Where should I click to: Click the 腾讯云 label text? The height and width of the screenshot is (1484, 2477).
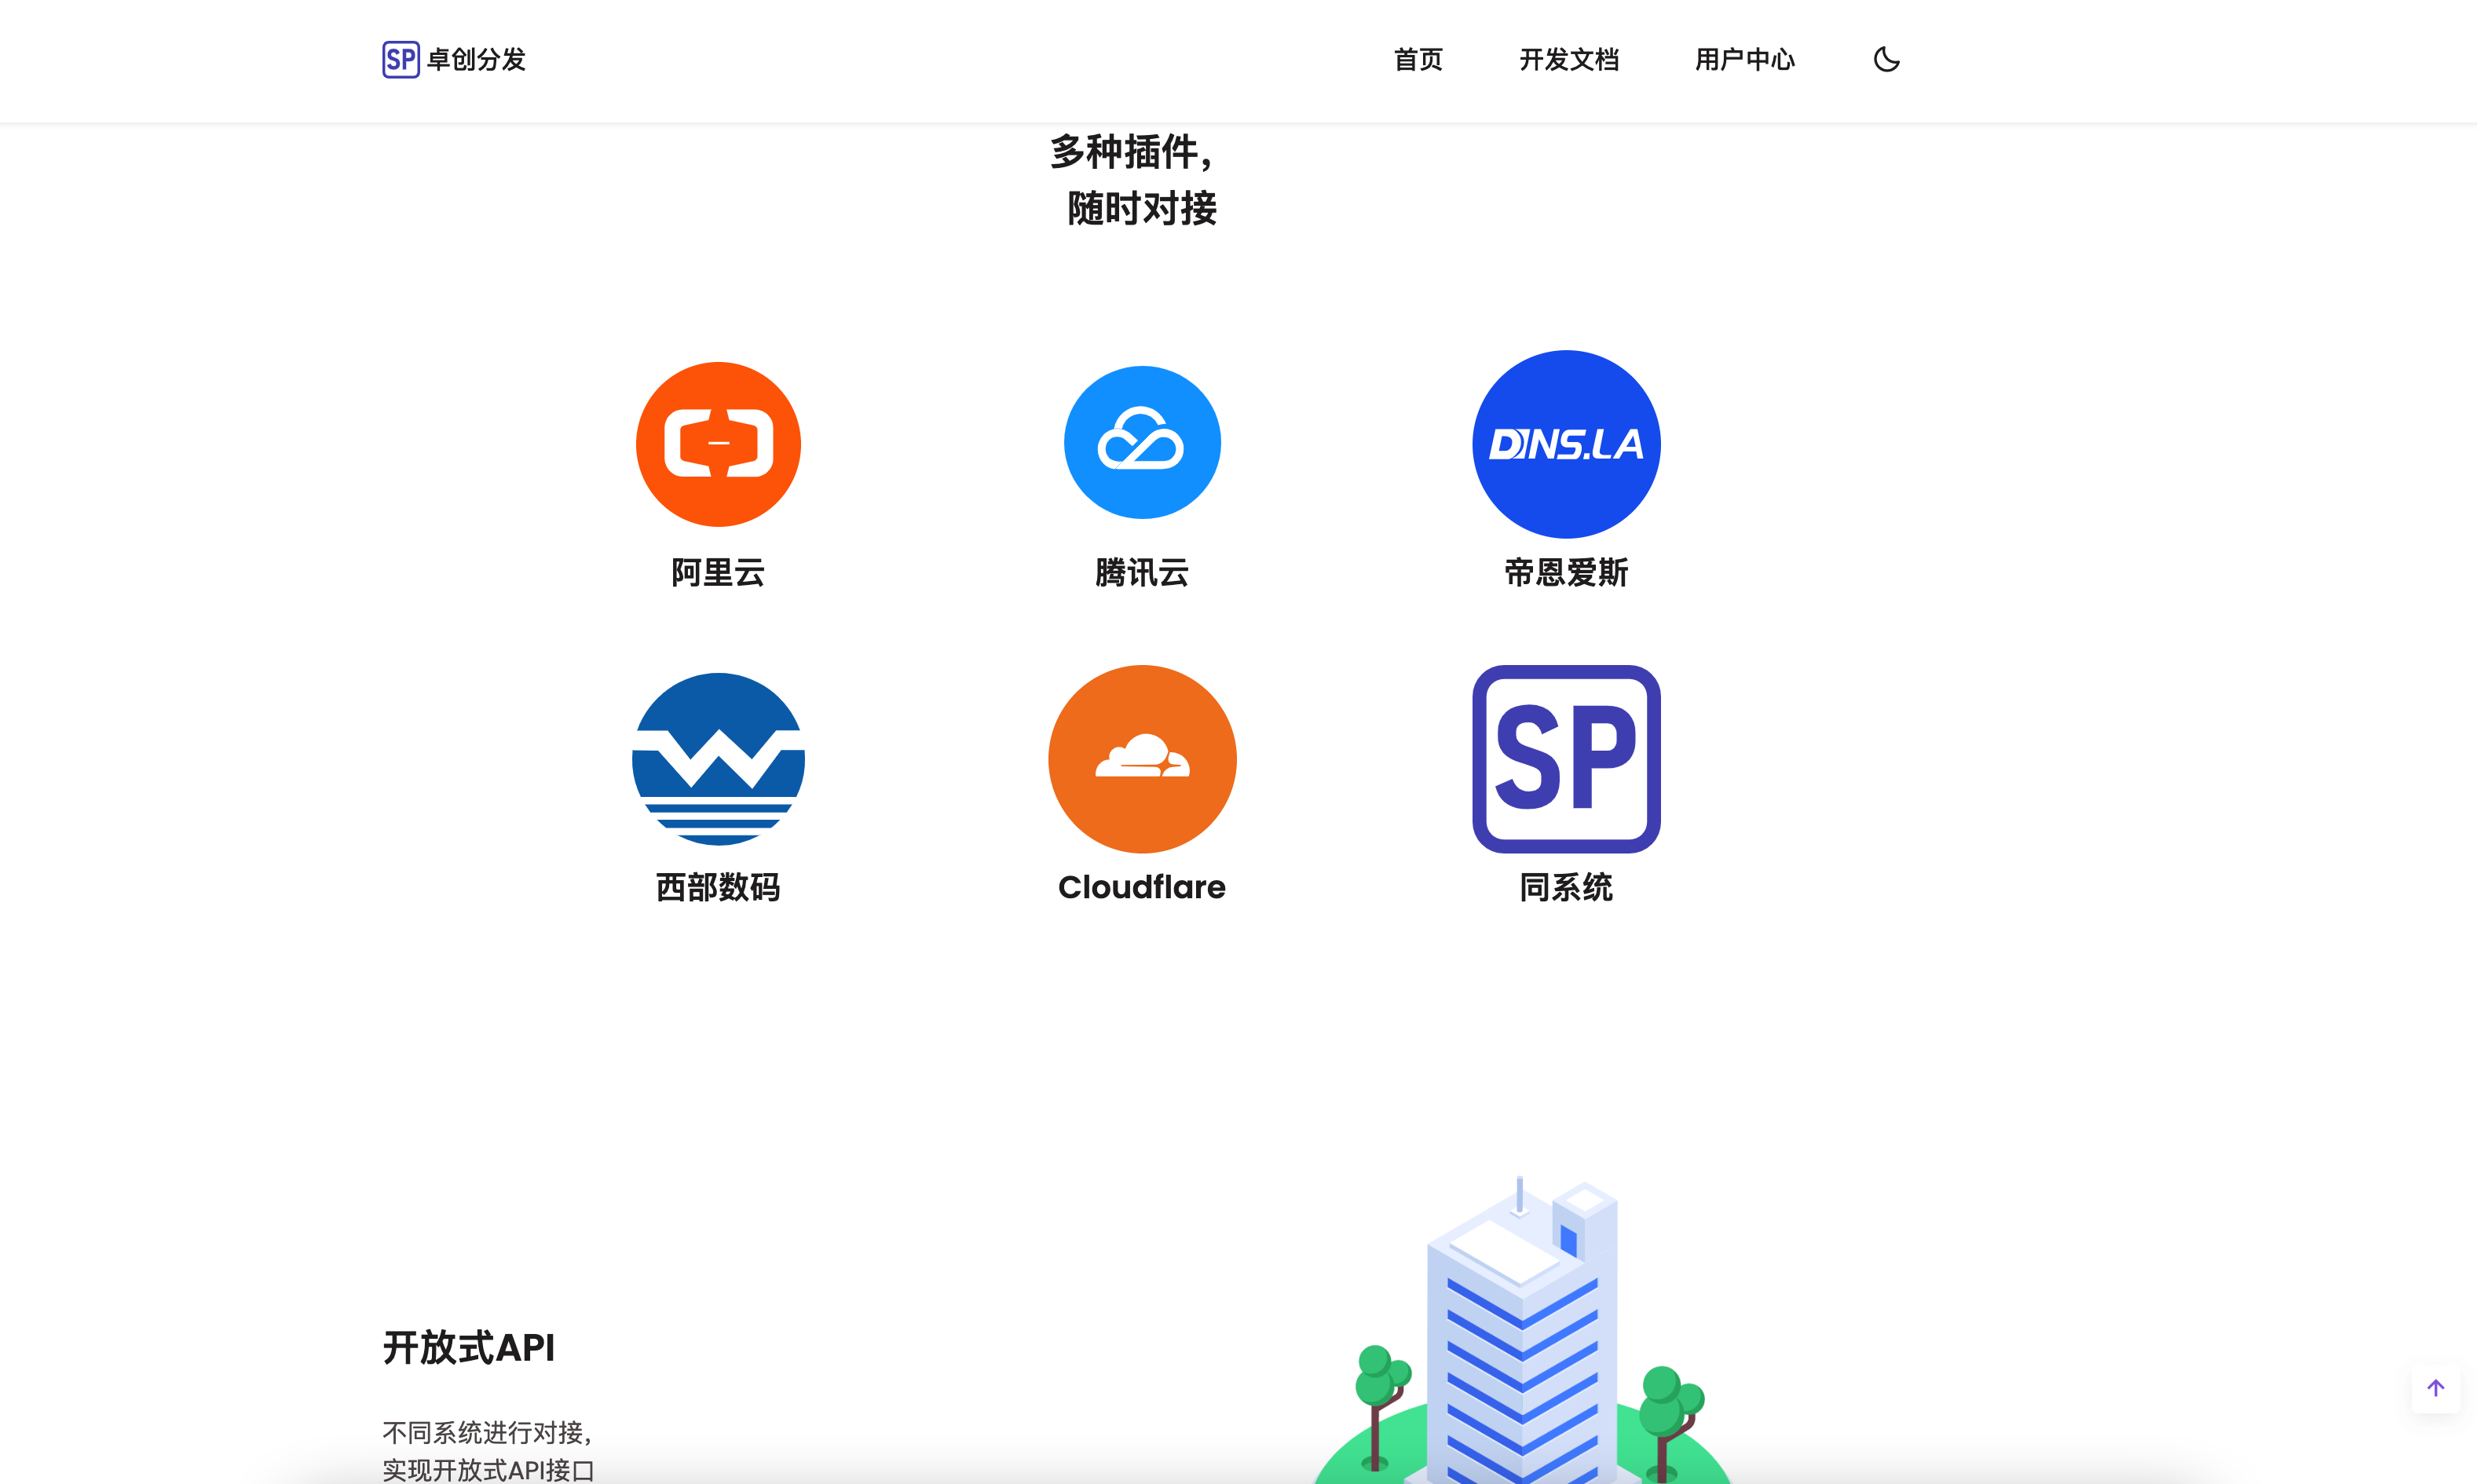(x=1142, y=573)
